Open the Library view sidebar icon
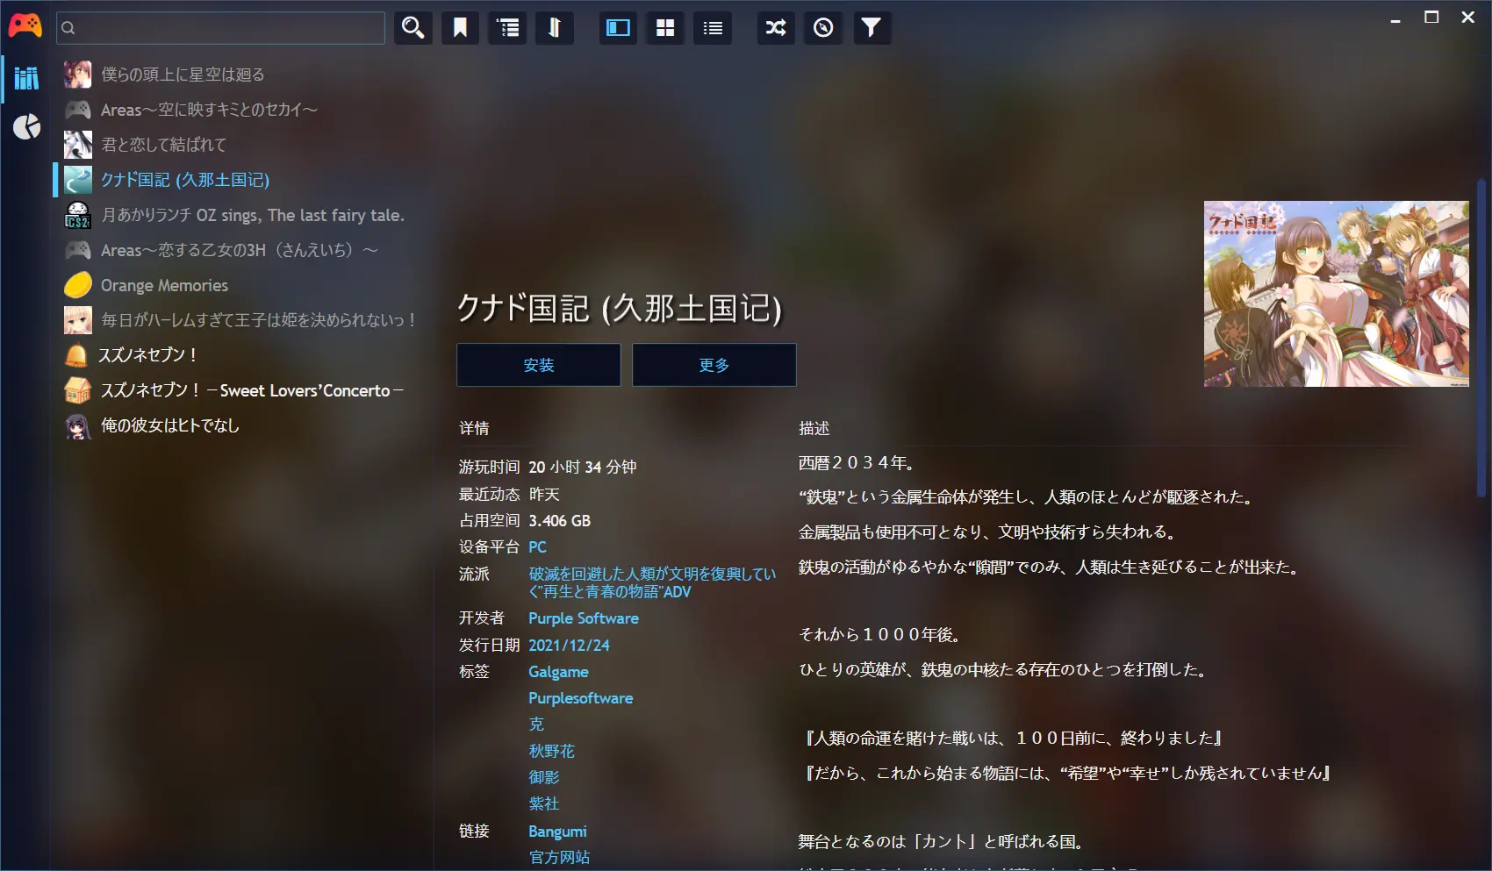This screenshot has width=1492, height=871. point(26,78)
